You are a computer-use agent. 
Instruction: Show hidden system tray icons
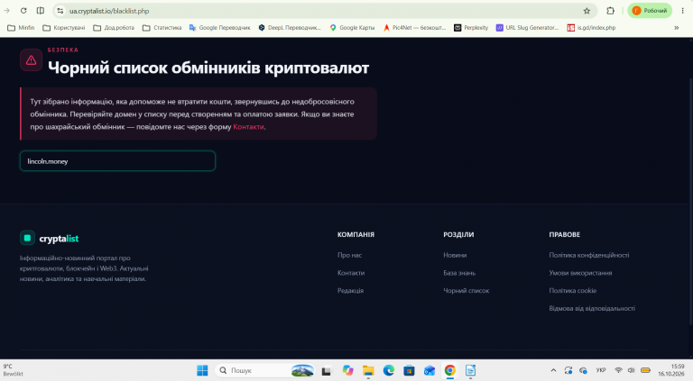[553, 370]
